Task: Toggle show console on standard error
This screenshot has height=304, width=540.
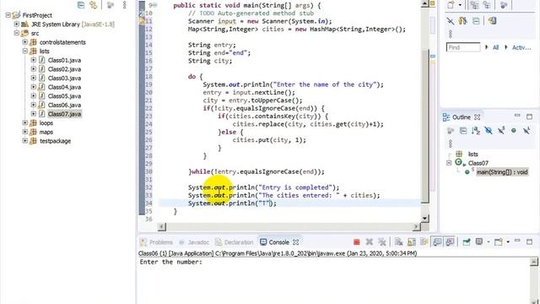Action: pyautogui.click(x=450, y=242)
